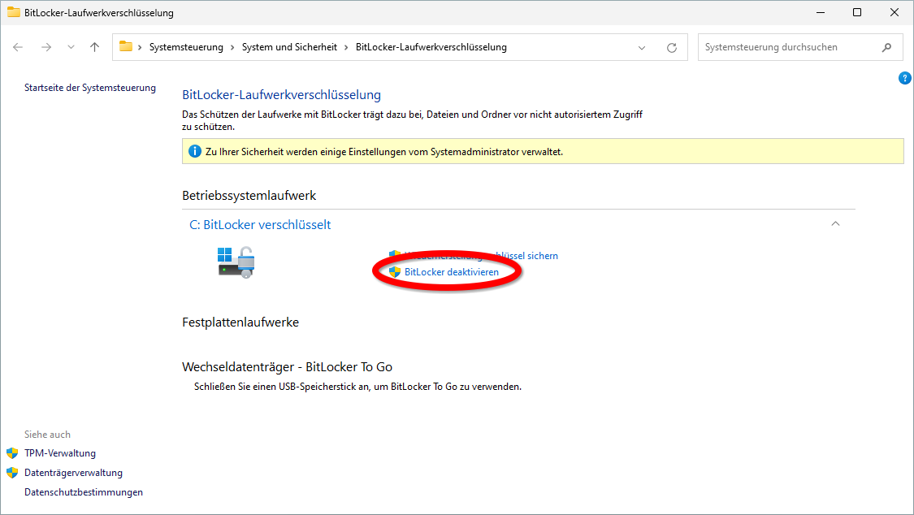Click the back navigation arrow

coord(18,46)
